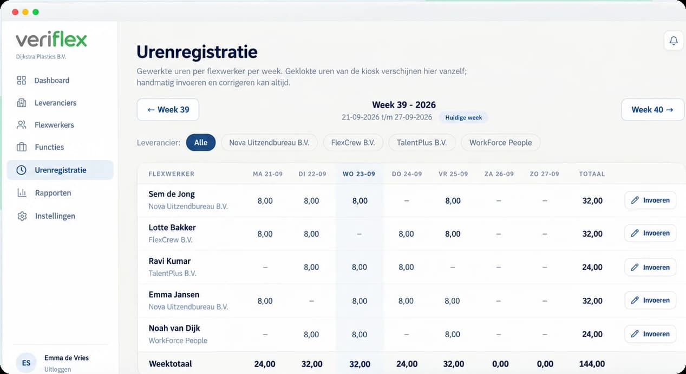Click the name Lotte Bakker
686x374 pixels.
pos(172,228)
